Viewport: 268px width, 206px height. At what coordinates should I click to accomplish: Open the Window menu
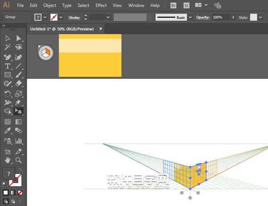(x=136, y=5)
